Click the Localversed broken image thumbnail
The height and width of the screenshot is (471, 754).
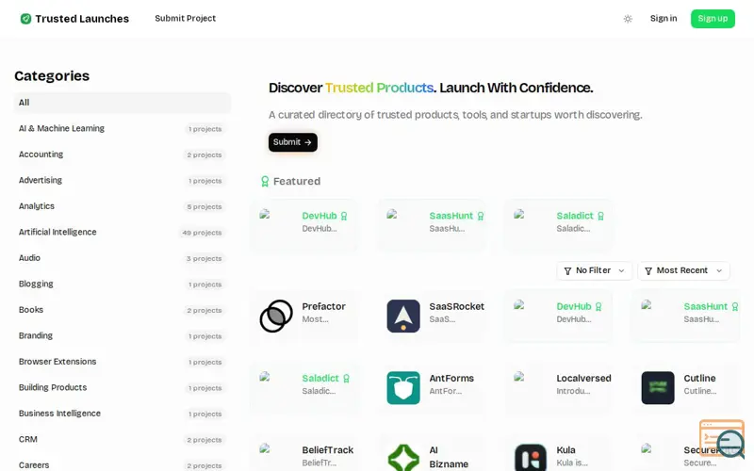pyautogui.click(x=519, y=377)
